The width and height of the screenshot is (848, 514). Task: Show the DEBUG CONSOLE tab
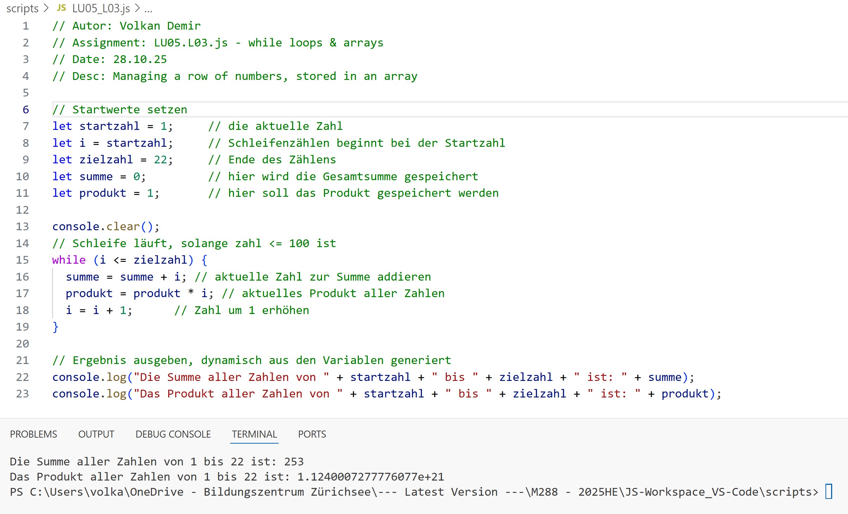pyautogui.click(x=173, y=434)
